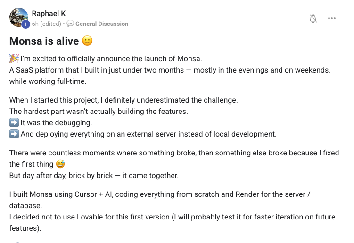Toggle the post notification bell
This screenshot has width=354, height=243.
(313, 18)
